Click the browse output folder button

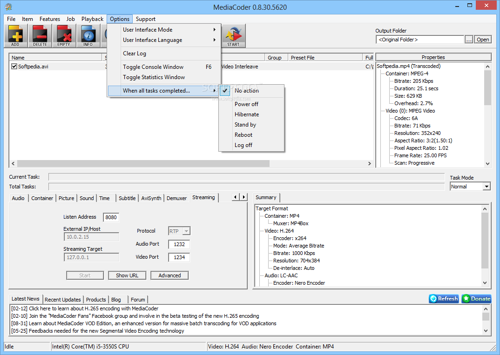tap(469, 40)
